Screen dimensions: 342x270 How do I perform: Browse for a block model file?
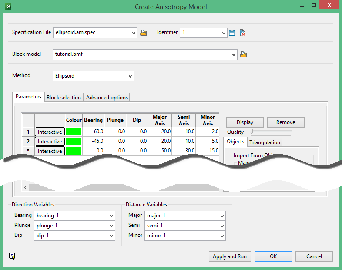243,54
